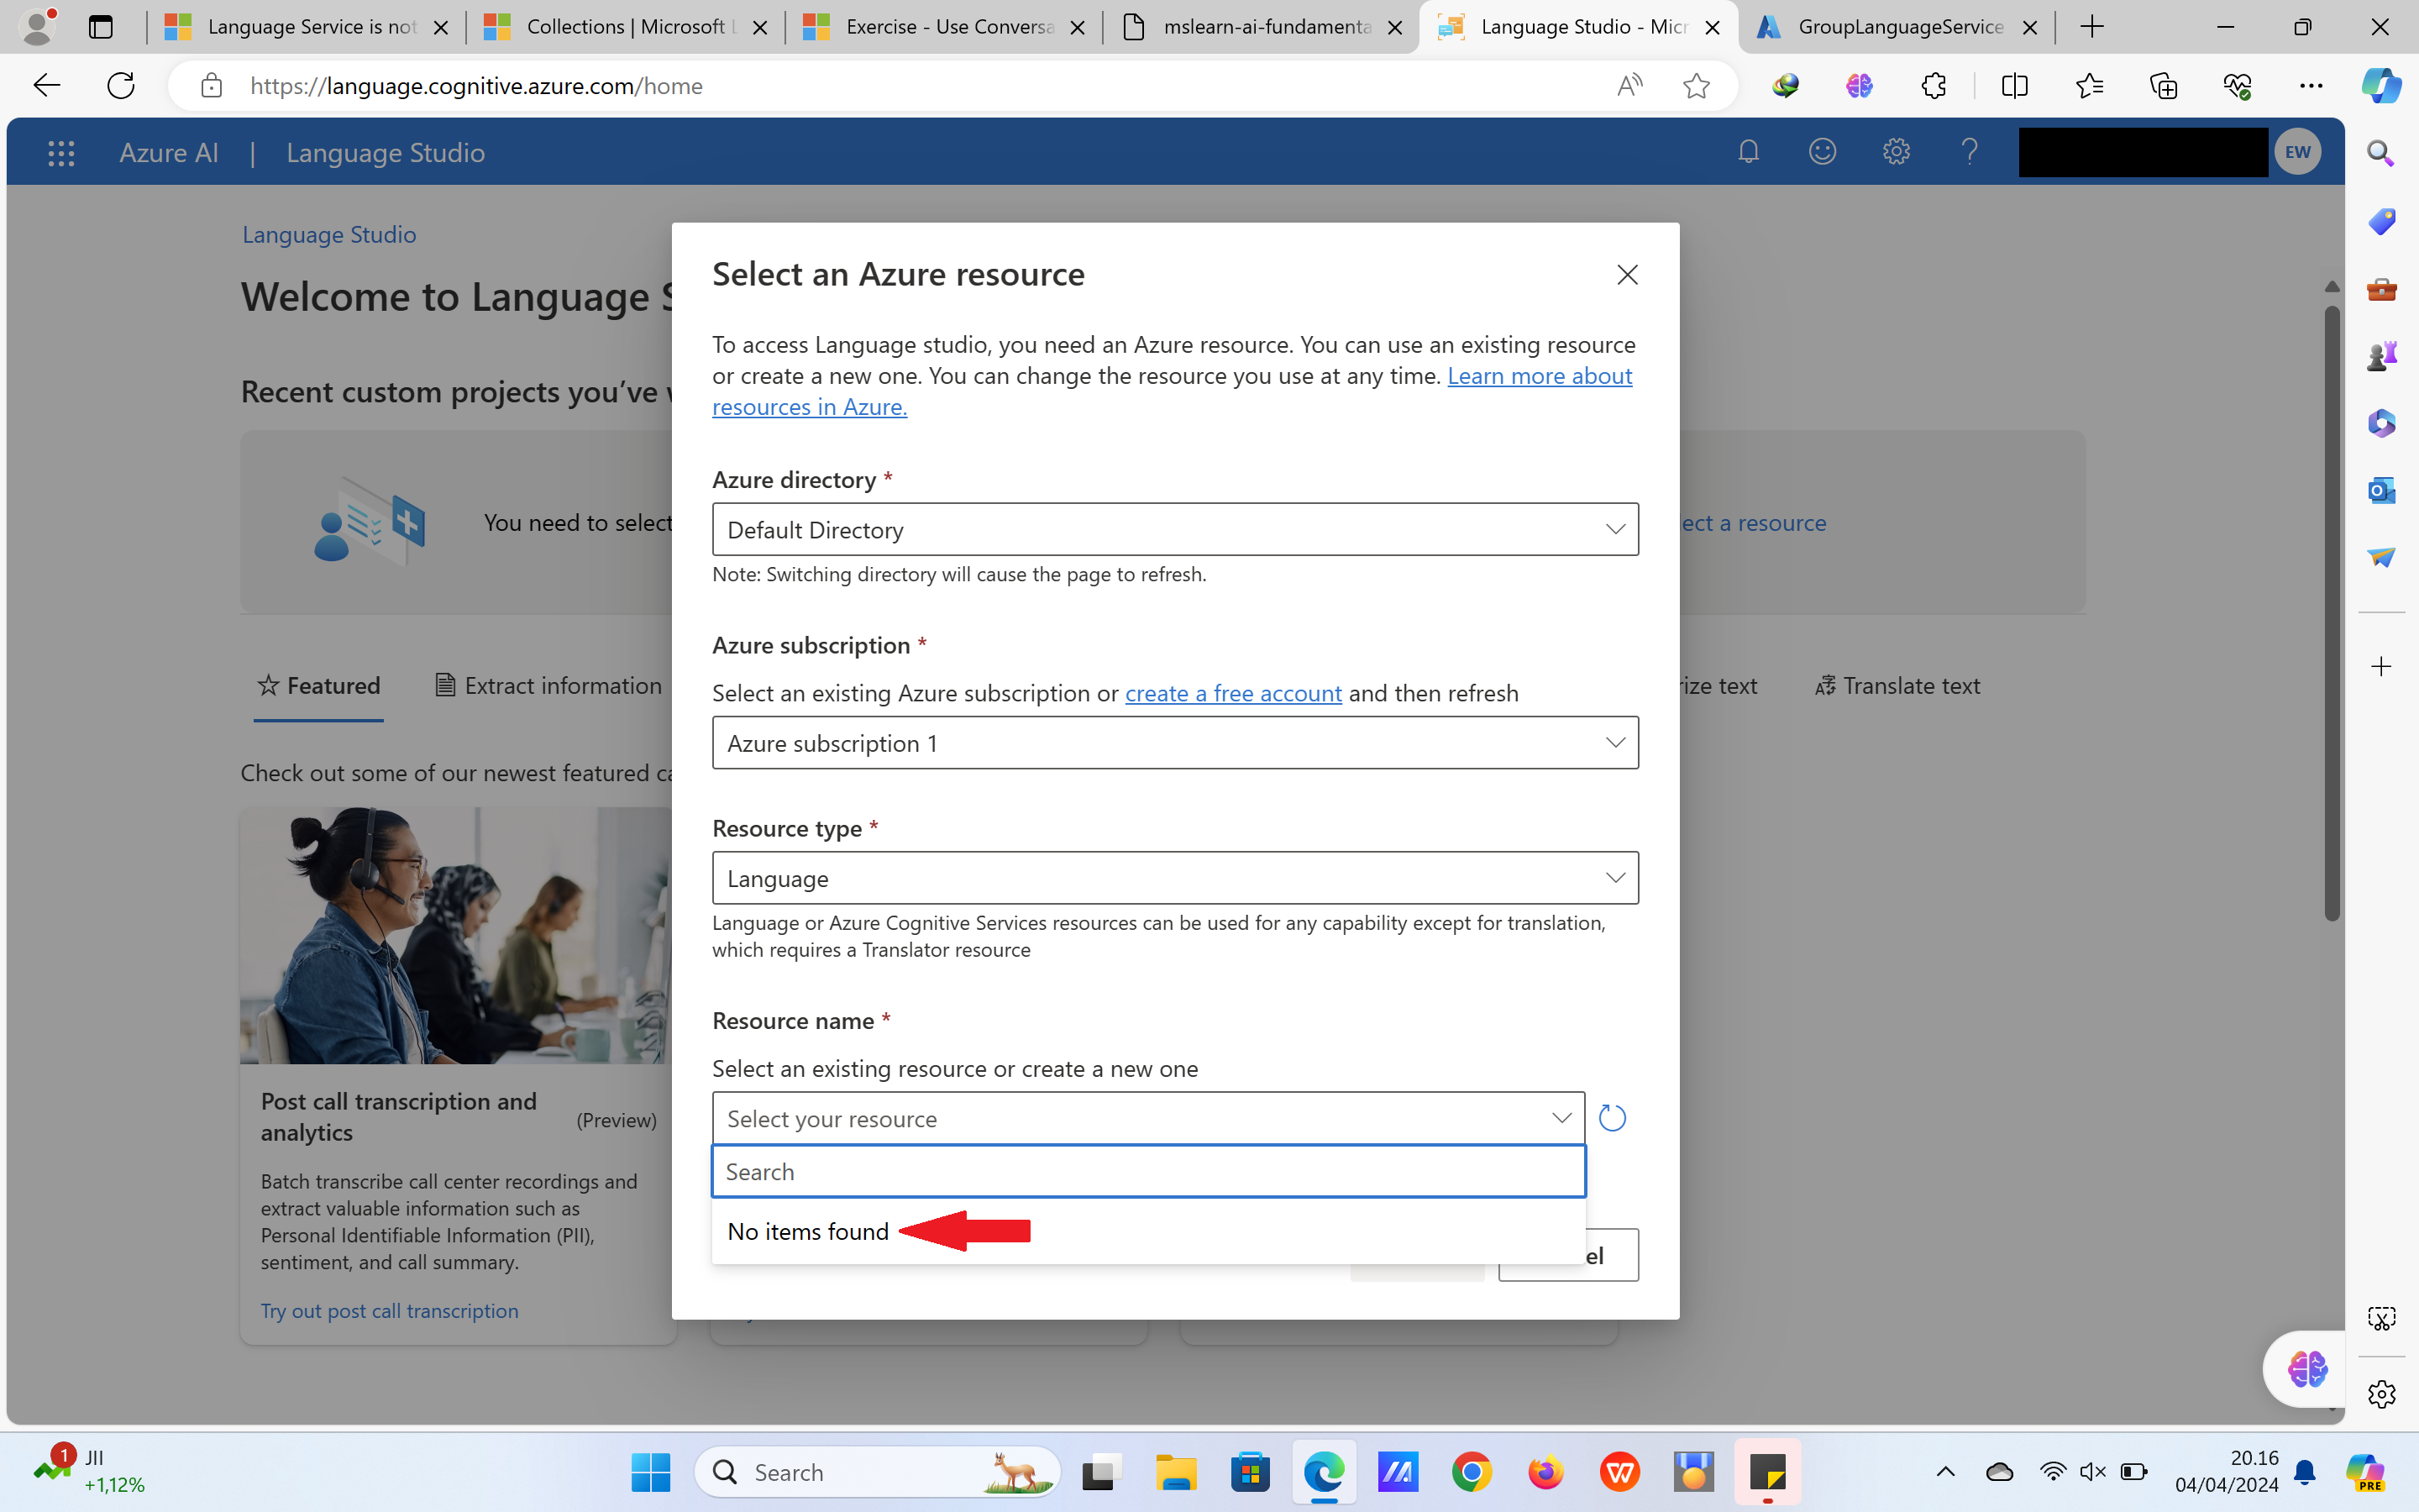Switch to GroupLanguageService tab
This screenshot has width=2419, height=1512.
click(x=1897, y=27)
